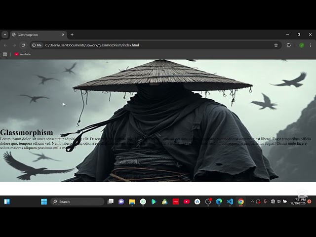Screen dimensions: 316x237
Task: Click the Lorem ipsum paragraph text
Action: pos(155,143)
